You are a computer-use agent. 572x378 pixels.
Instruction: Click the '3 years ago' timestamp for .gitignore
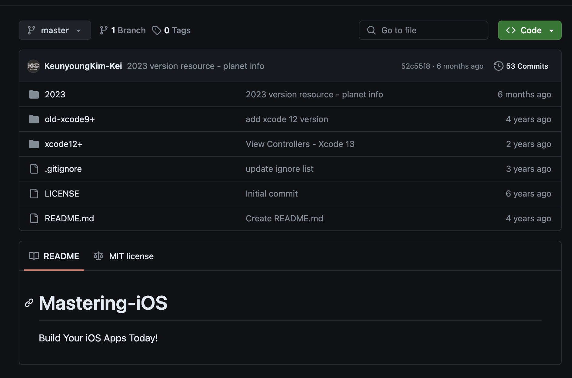[x=529, y=169]
